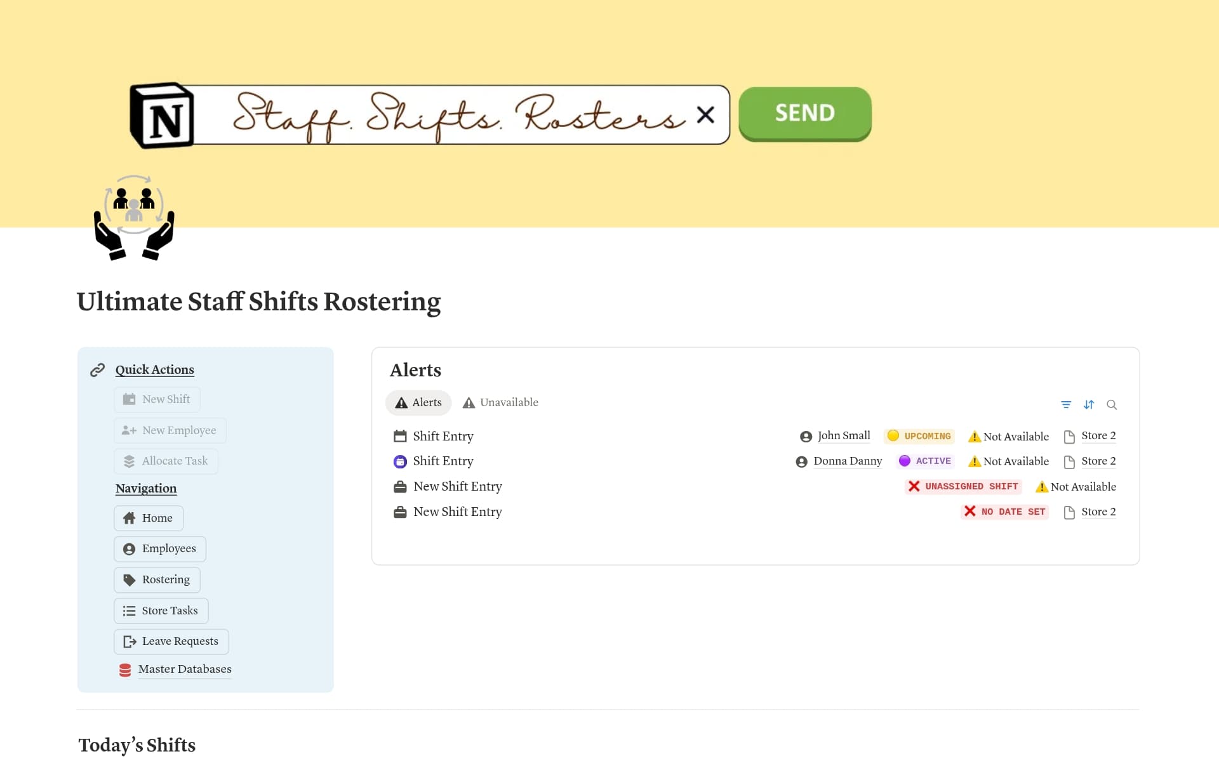
Task: Click the UNASSIGNED SHIFT red status tag
Action: click(x=963, y=486)
